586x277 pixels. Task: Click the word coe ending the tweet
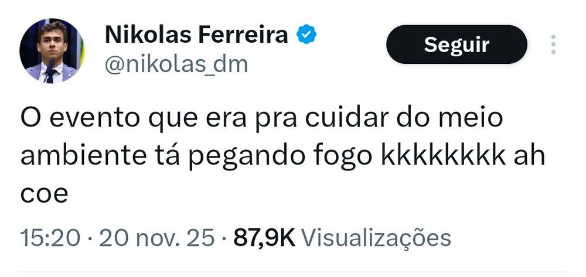pos(44,195)
